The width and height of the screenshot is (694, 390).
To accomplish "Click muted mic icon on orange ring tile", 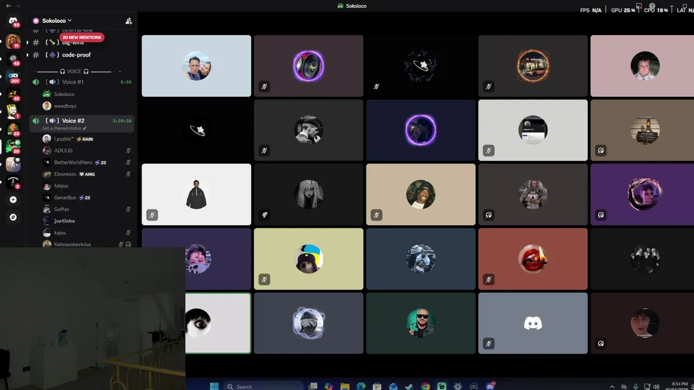I will coord(489,86).
